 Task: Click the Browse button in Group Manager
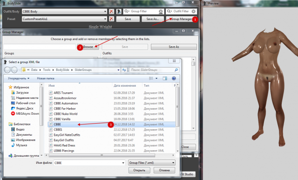tap(88, 47)
